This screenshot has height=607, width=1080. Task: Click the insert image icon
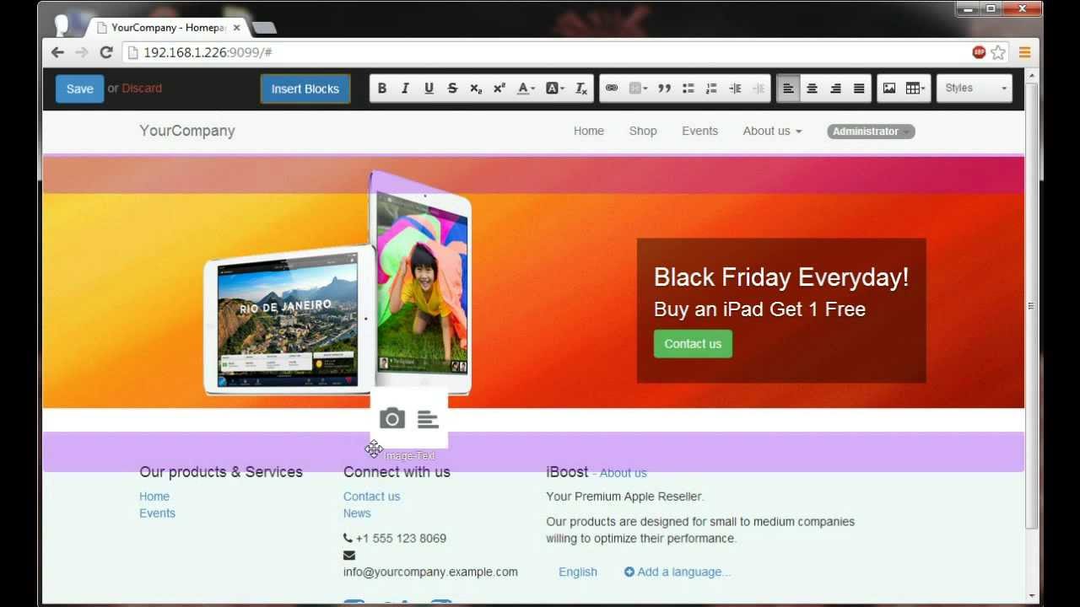[x=888, y=89]
